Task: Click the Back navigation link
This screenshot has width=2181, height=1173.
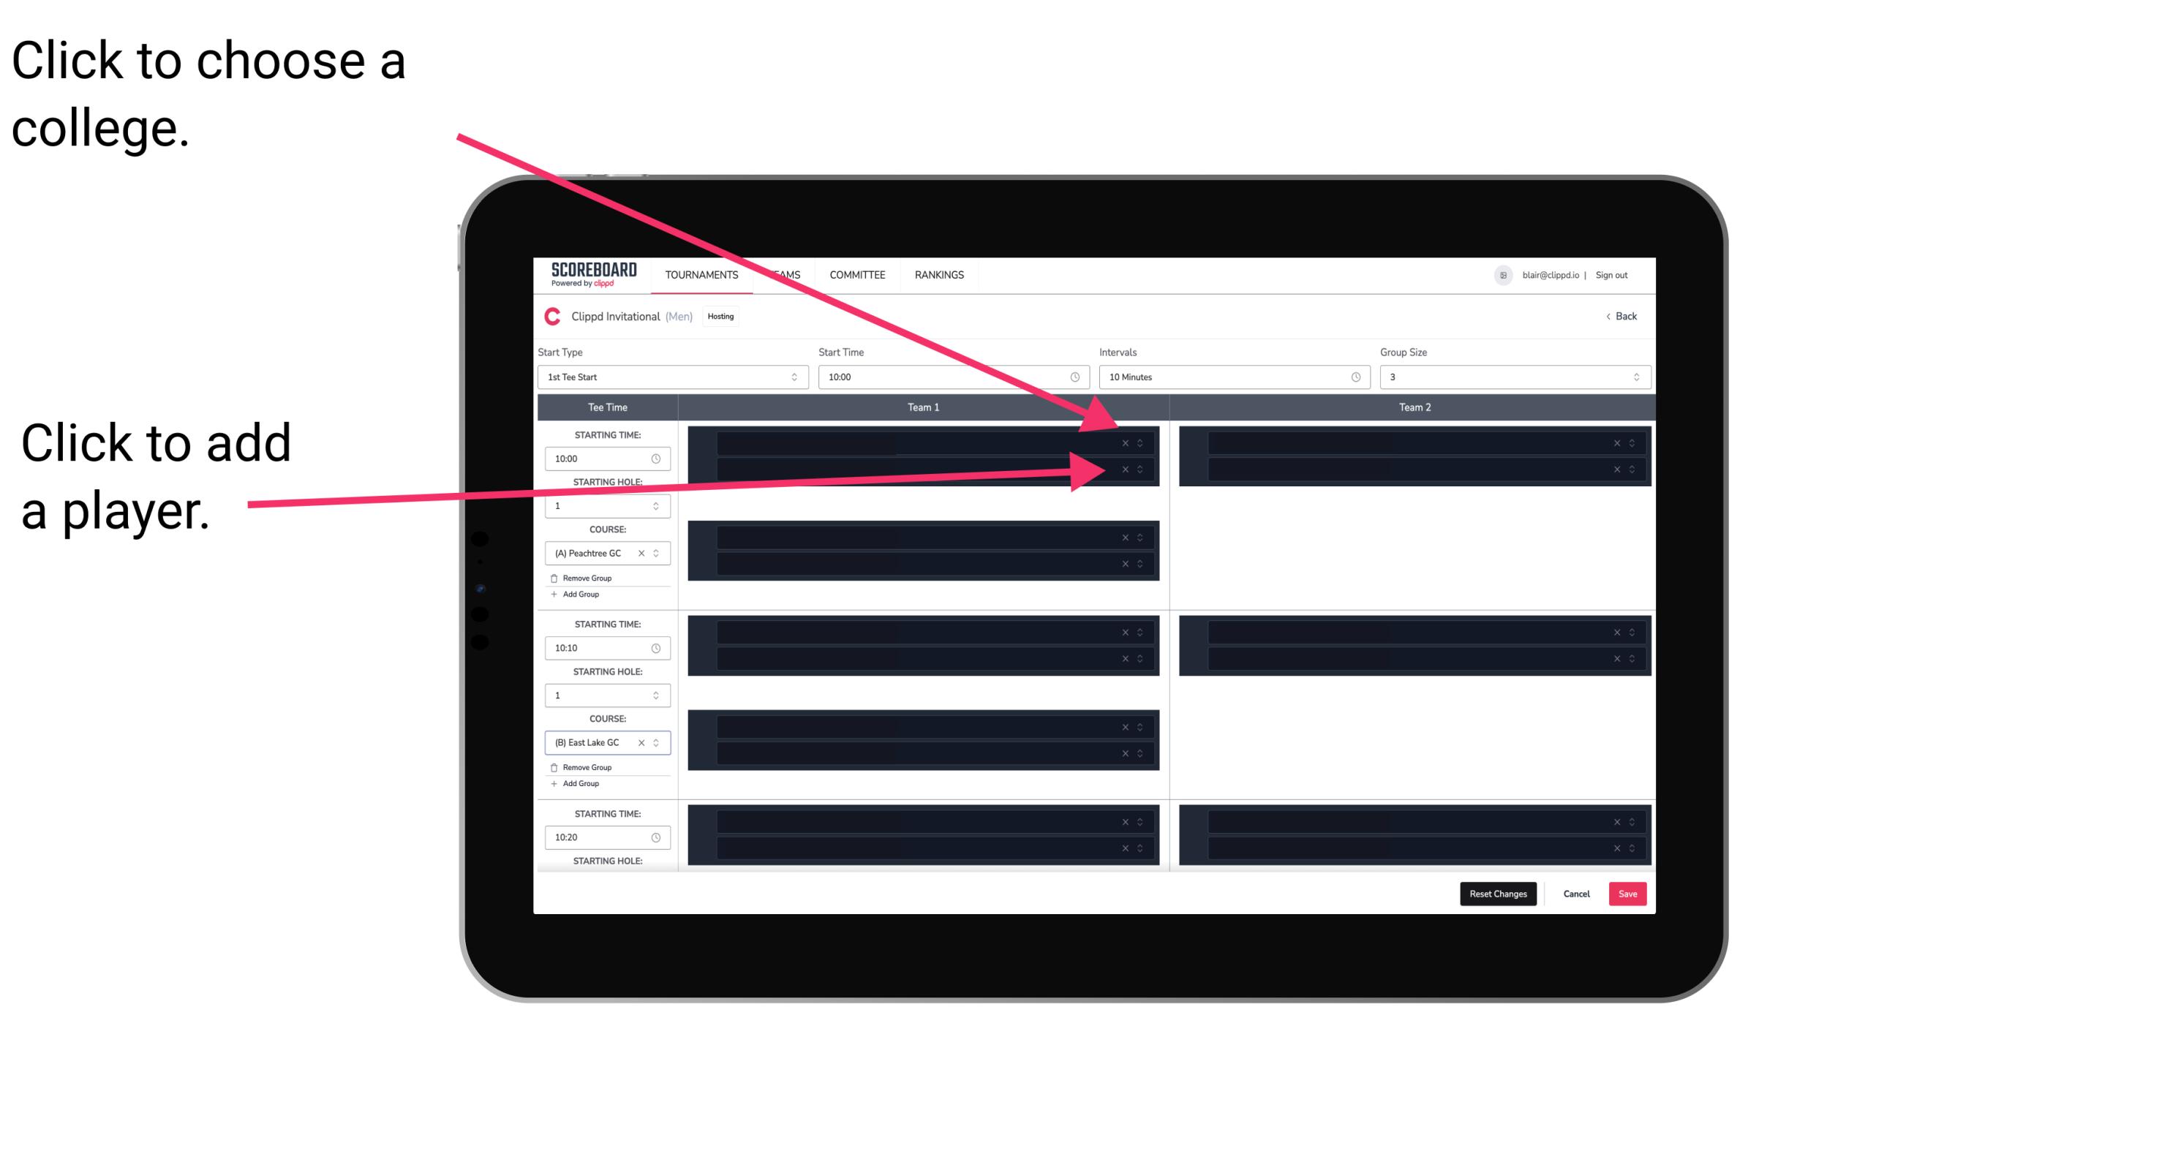Action: click(x=1619, y=317)
